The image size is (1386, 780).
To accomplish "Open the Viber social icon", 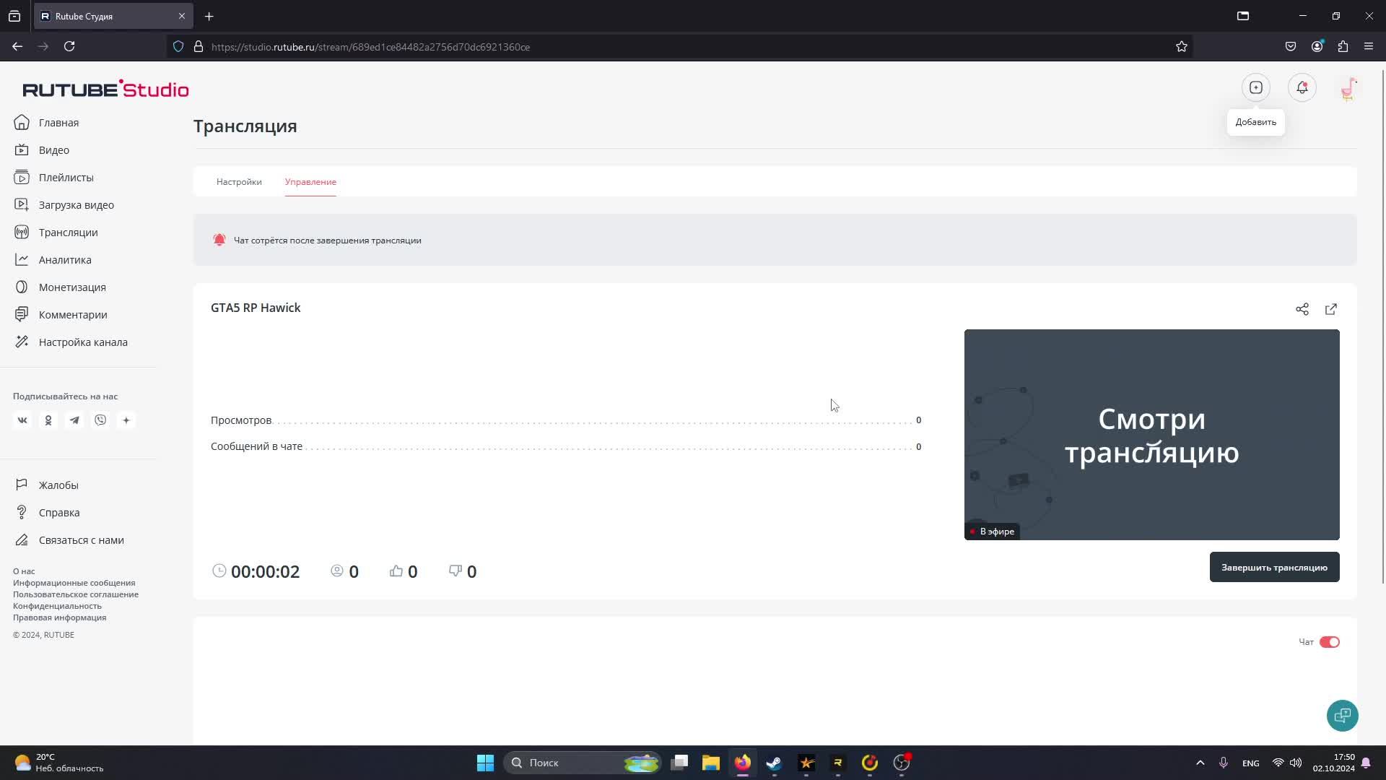I will (100, 420).
